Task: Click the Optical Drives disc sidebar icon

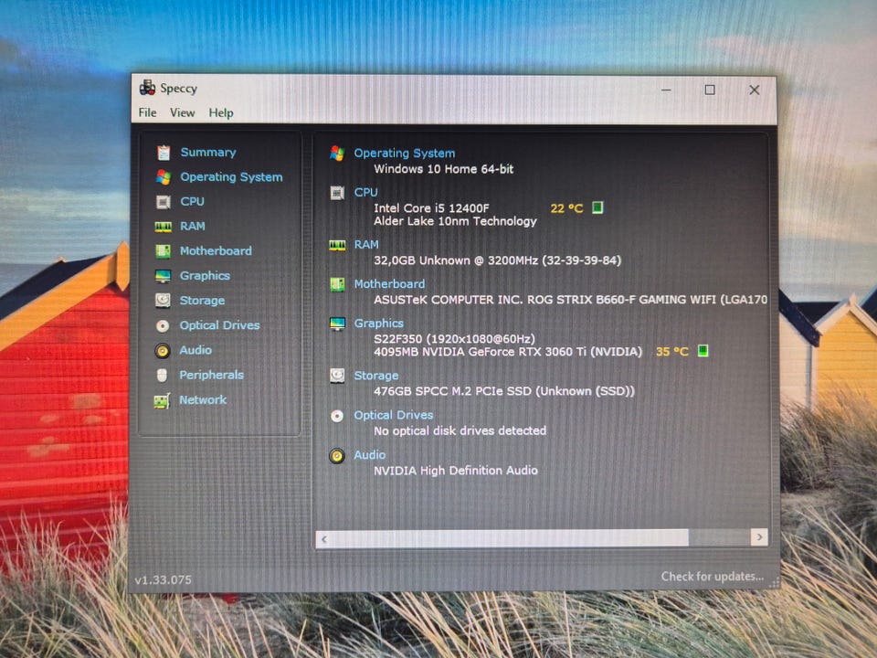Action: [x=163, y=325]
